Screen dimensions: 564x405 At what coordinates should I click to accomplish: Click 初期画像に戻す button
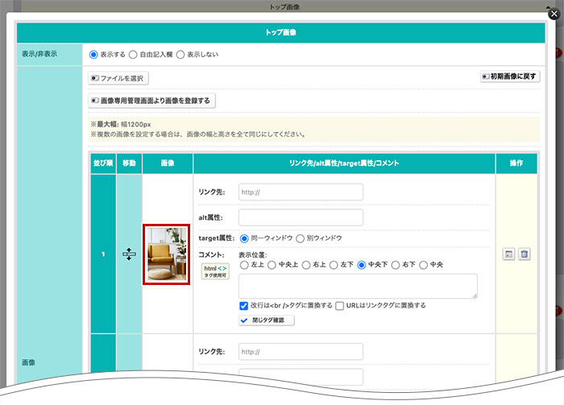coord(510,76)
